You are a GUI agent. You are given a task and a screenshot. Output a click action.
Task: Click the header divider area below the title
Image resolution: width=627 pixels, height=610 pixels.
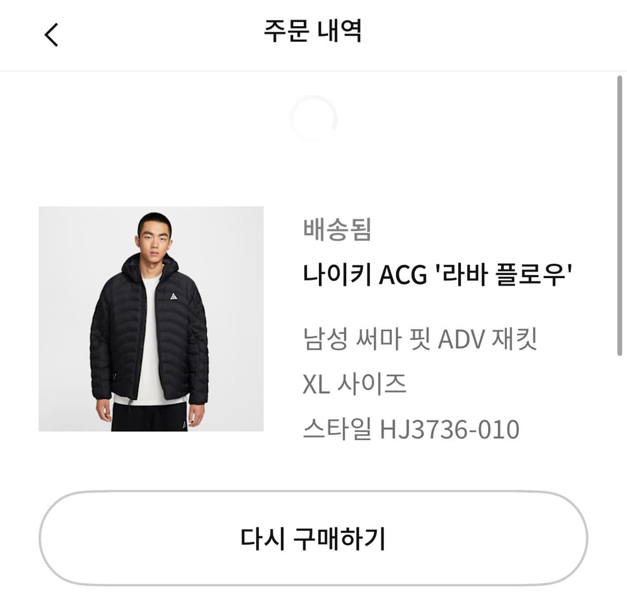pos(313,70)
